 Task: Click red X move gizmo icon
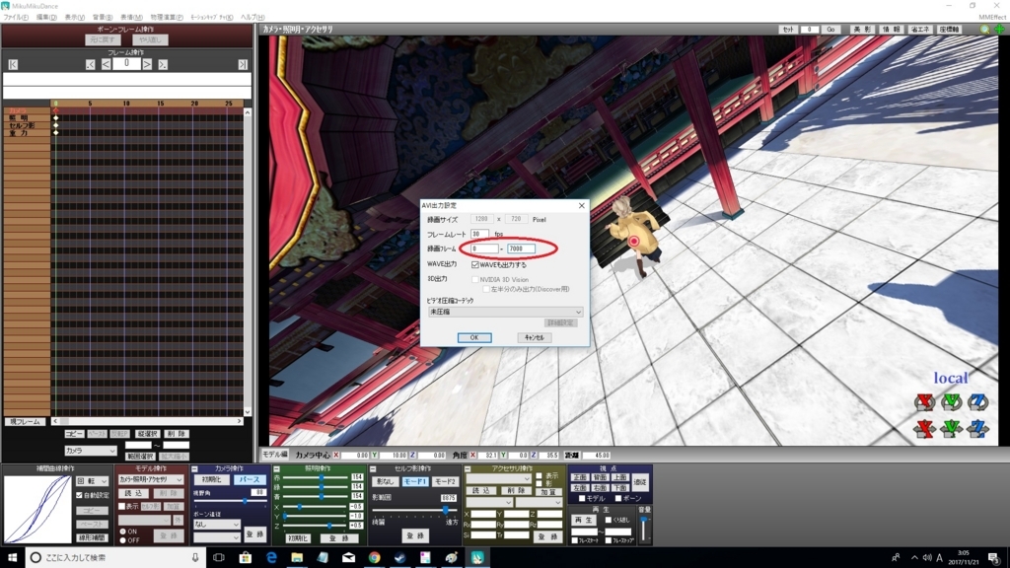point(925,428)
